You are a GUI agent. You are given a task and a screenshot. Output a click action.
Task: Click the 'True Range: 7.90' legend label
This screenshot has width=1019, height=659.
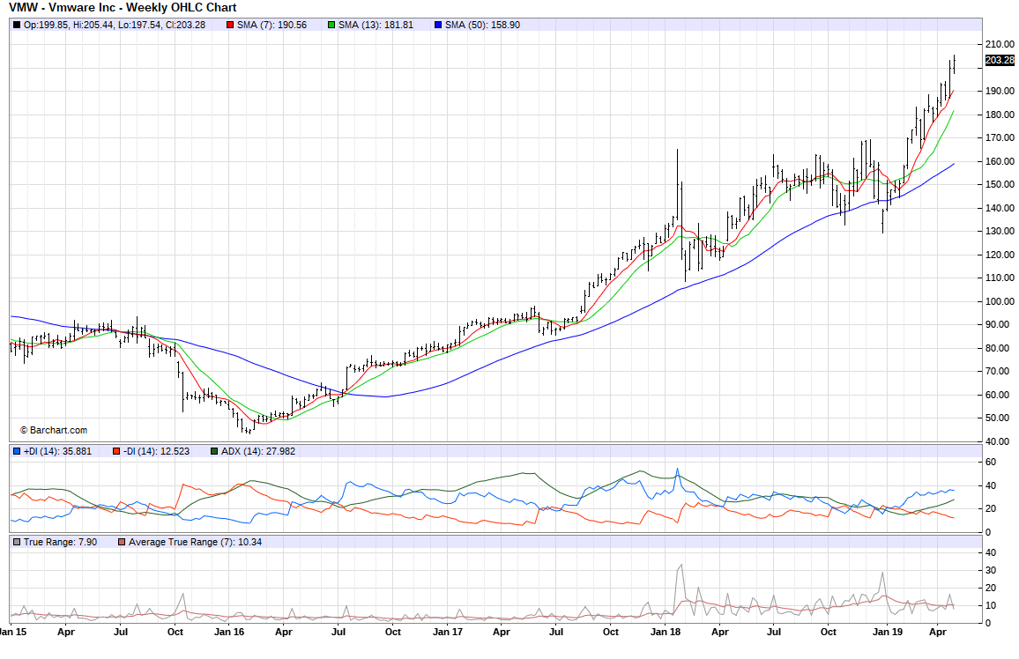pos(61,542)
